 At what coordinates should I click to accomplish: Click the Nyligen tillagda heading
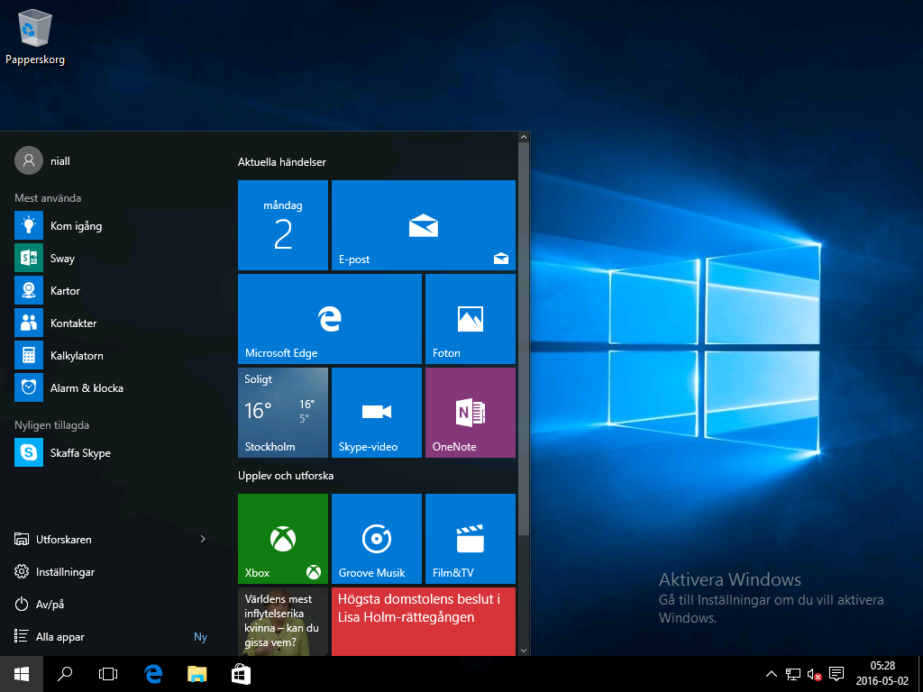(x=51, y=425)
